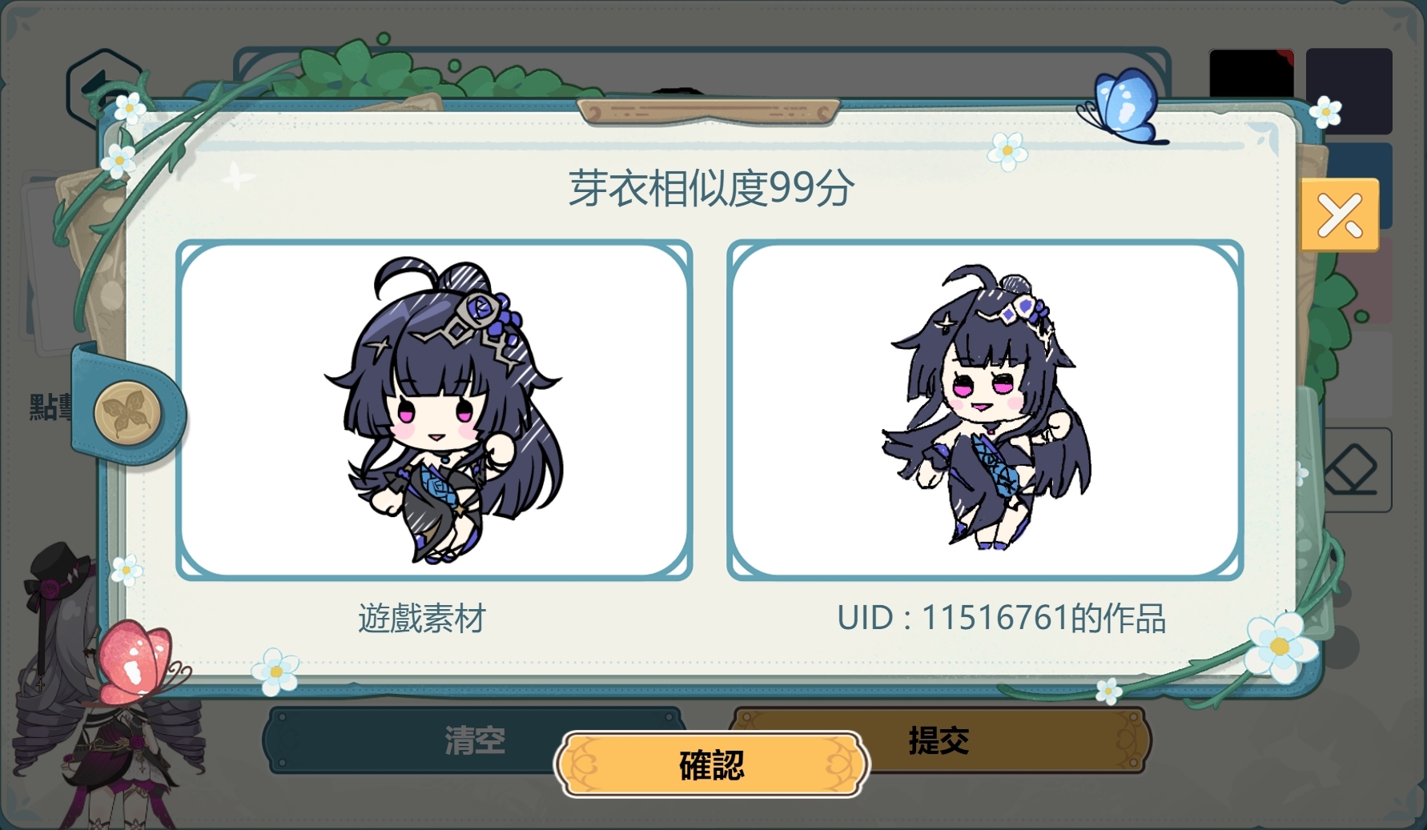
Task: Pick the black color swatch
Action: point(1251,74)
